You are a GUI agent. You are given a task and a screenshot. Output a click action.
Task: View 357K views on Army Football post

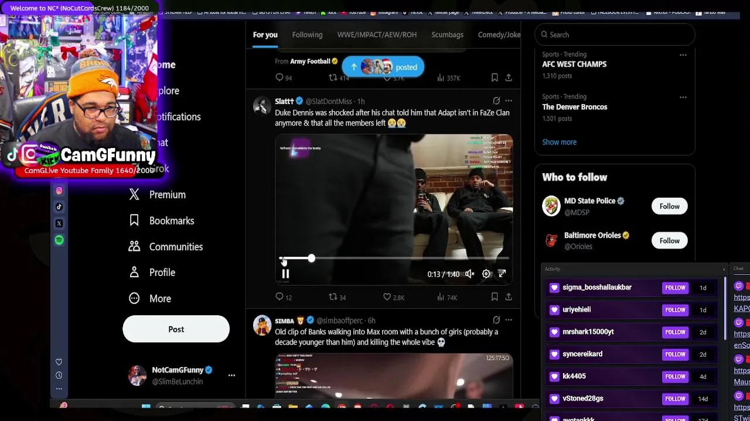click(449, 78)
